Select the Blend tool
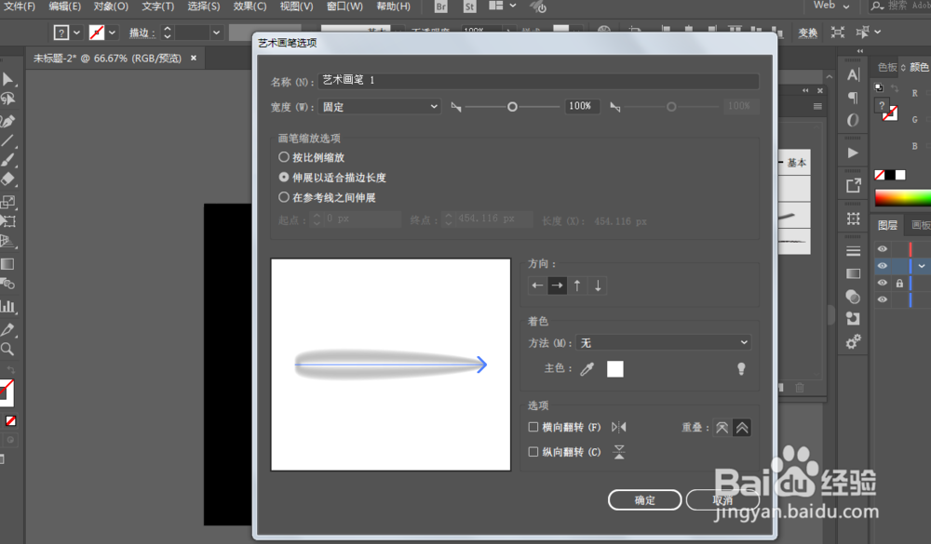 tap(7, 284)
